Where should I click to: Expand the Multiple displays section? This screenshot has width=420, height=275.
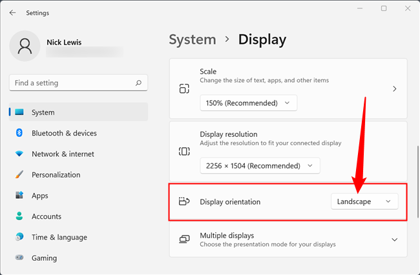click(394, 239)
